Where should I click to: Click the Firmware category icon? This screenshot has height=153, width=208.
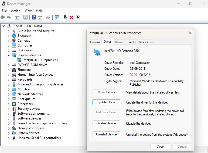pos(14,70)
